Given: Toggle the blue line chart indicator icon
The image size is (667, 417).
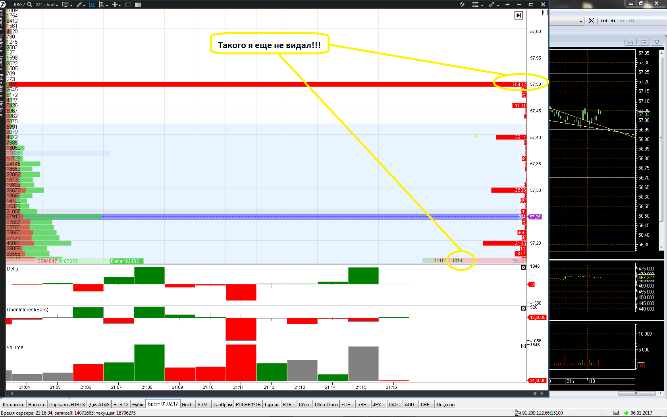Looking at the screenshot, I should pyautogui.click(x=92, y=5).
